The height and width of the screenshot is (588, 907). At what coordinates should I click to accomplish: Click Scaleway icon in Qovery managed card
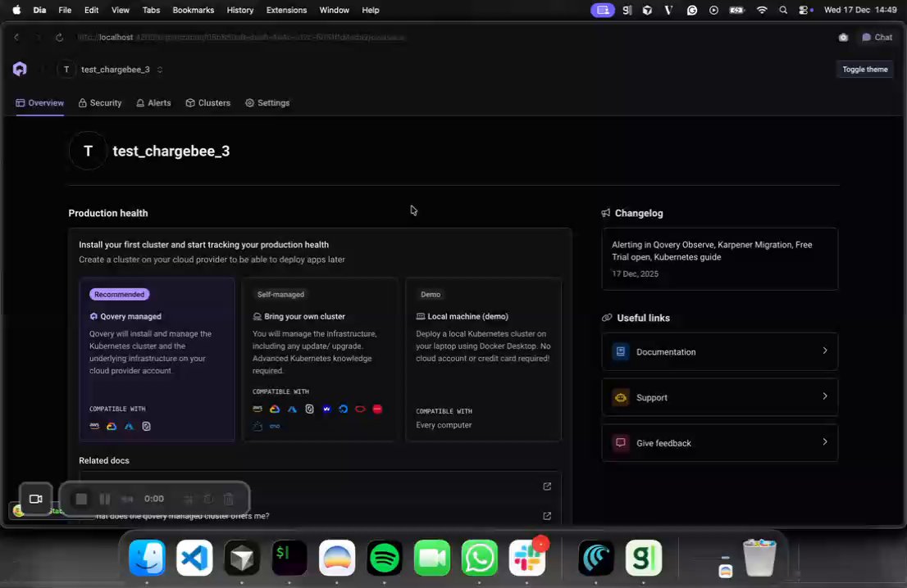pyautogui.click(x=146, y=427)
